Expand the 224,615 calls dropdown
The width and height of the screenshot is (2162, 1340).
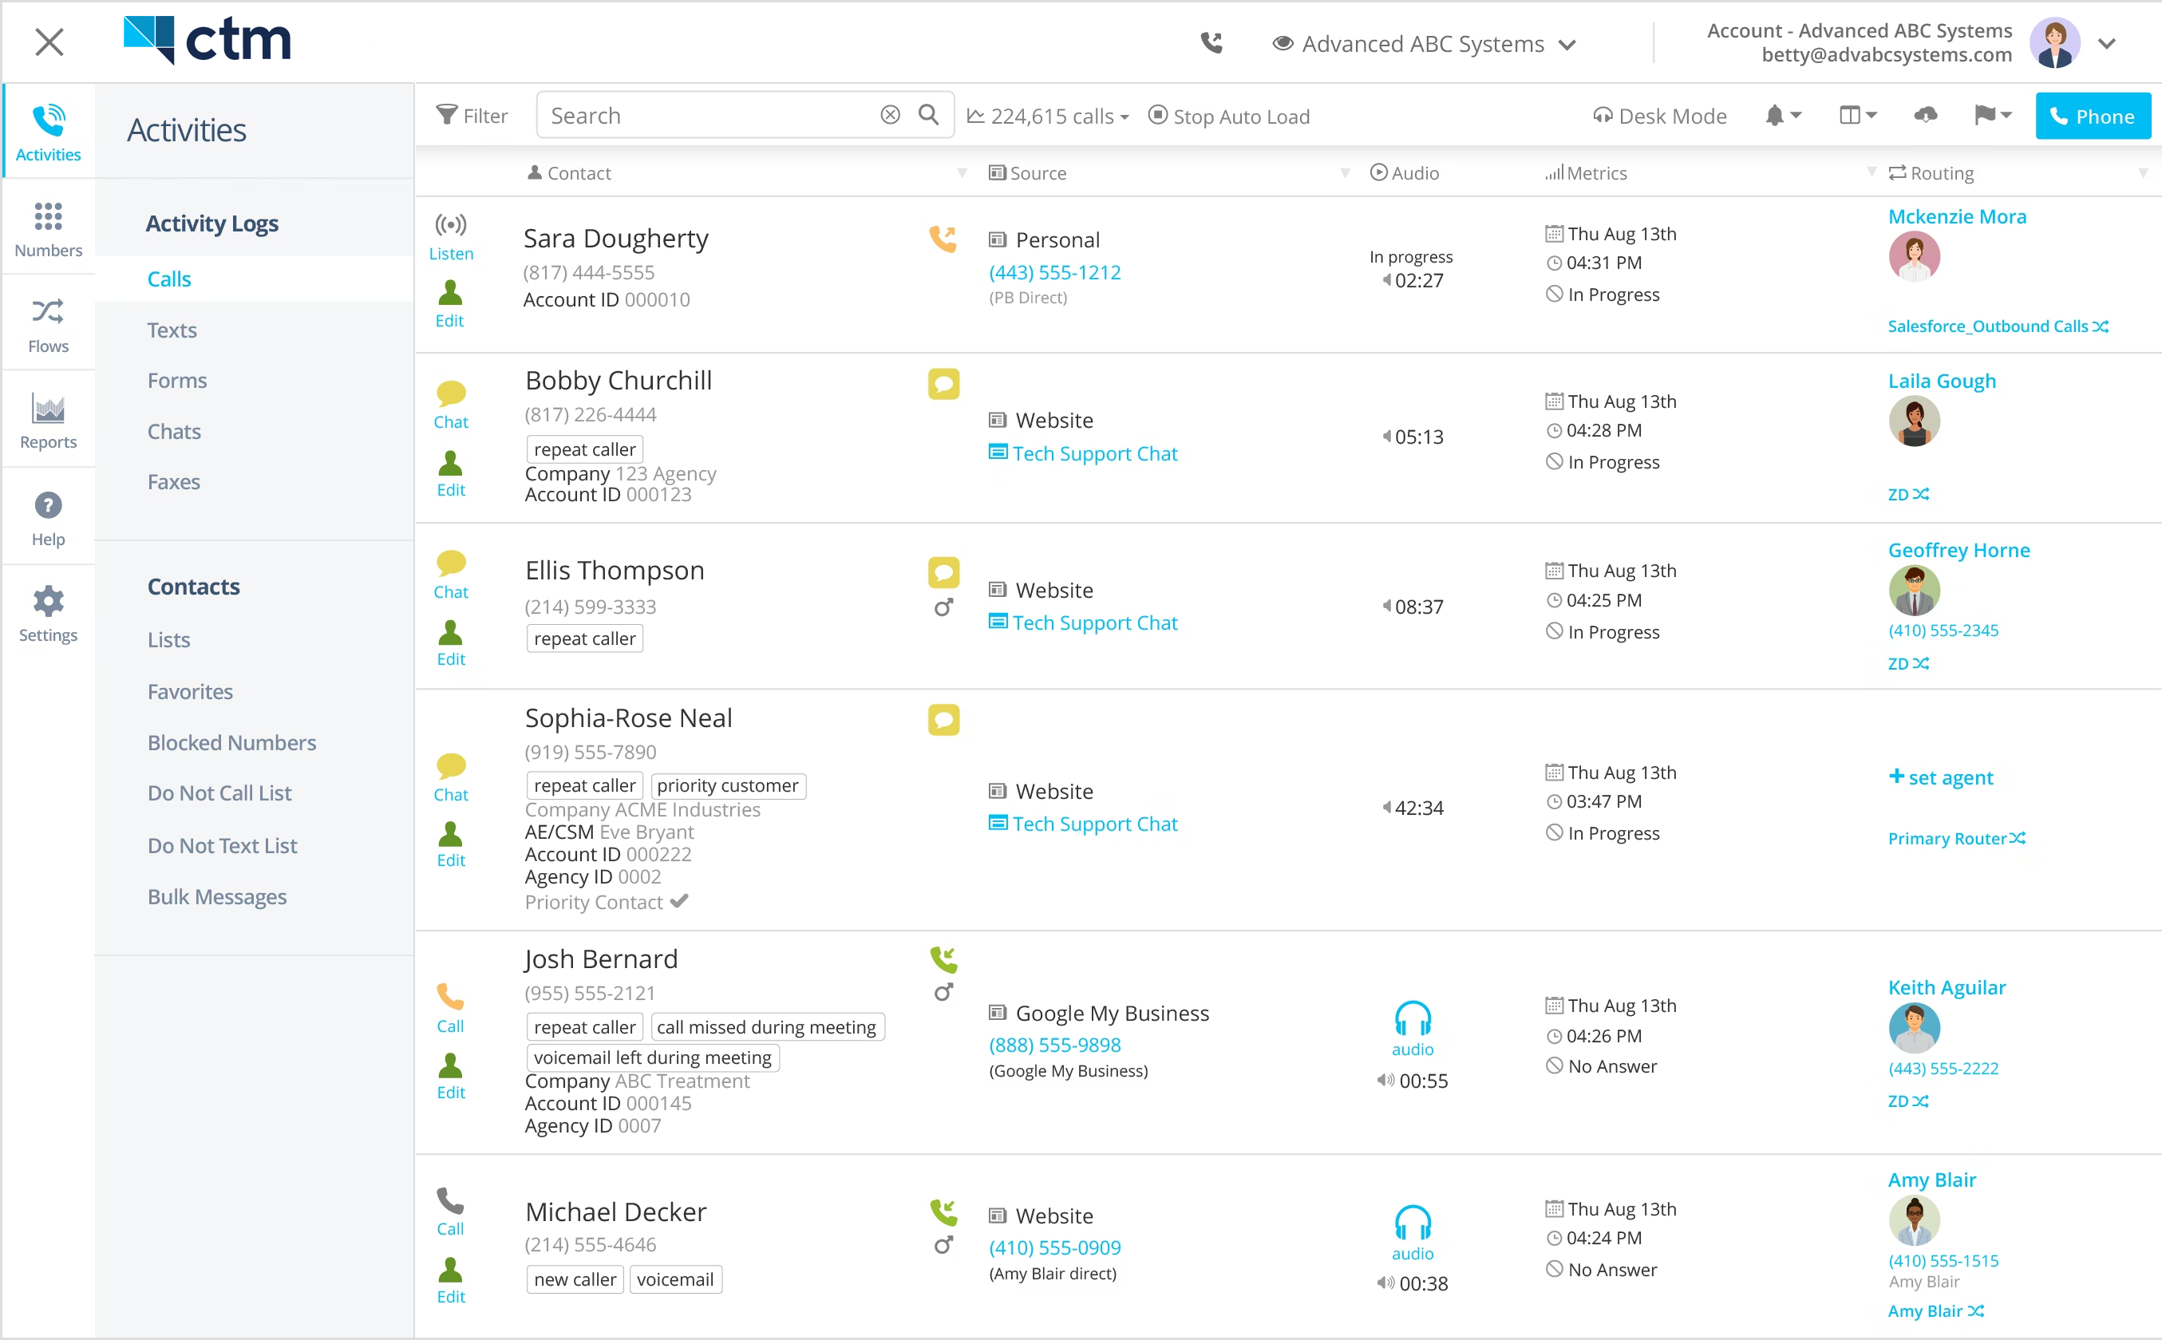(1048, 116)
